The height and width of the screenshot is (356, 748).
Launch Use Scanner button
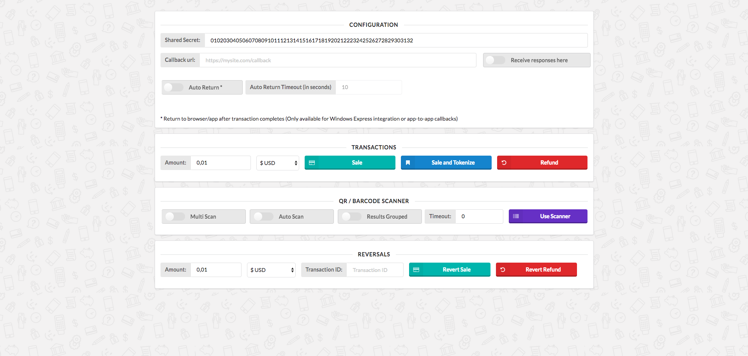coord(548,216)
